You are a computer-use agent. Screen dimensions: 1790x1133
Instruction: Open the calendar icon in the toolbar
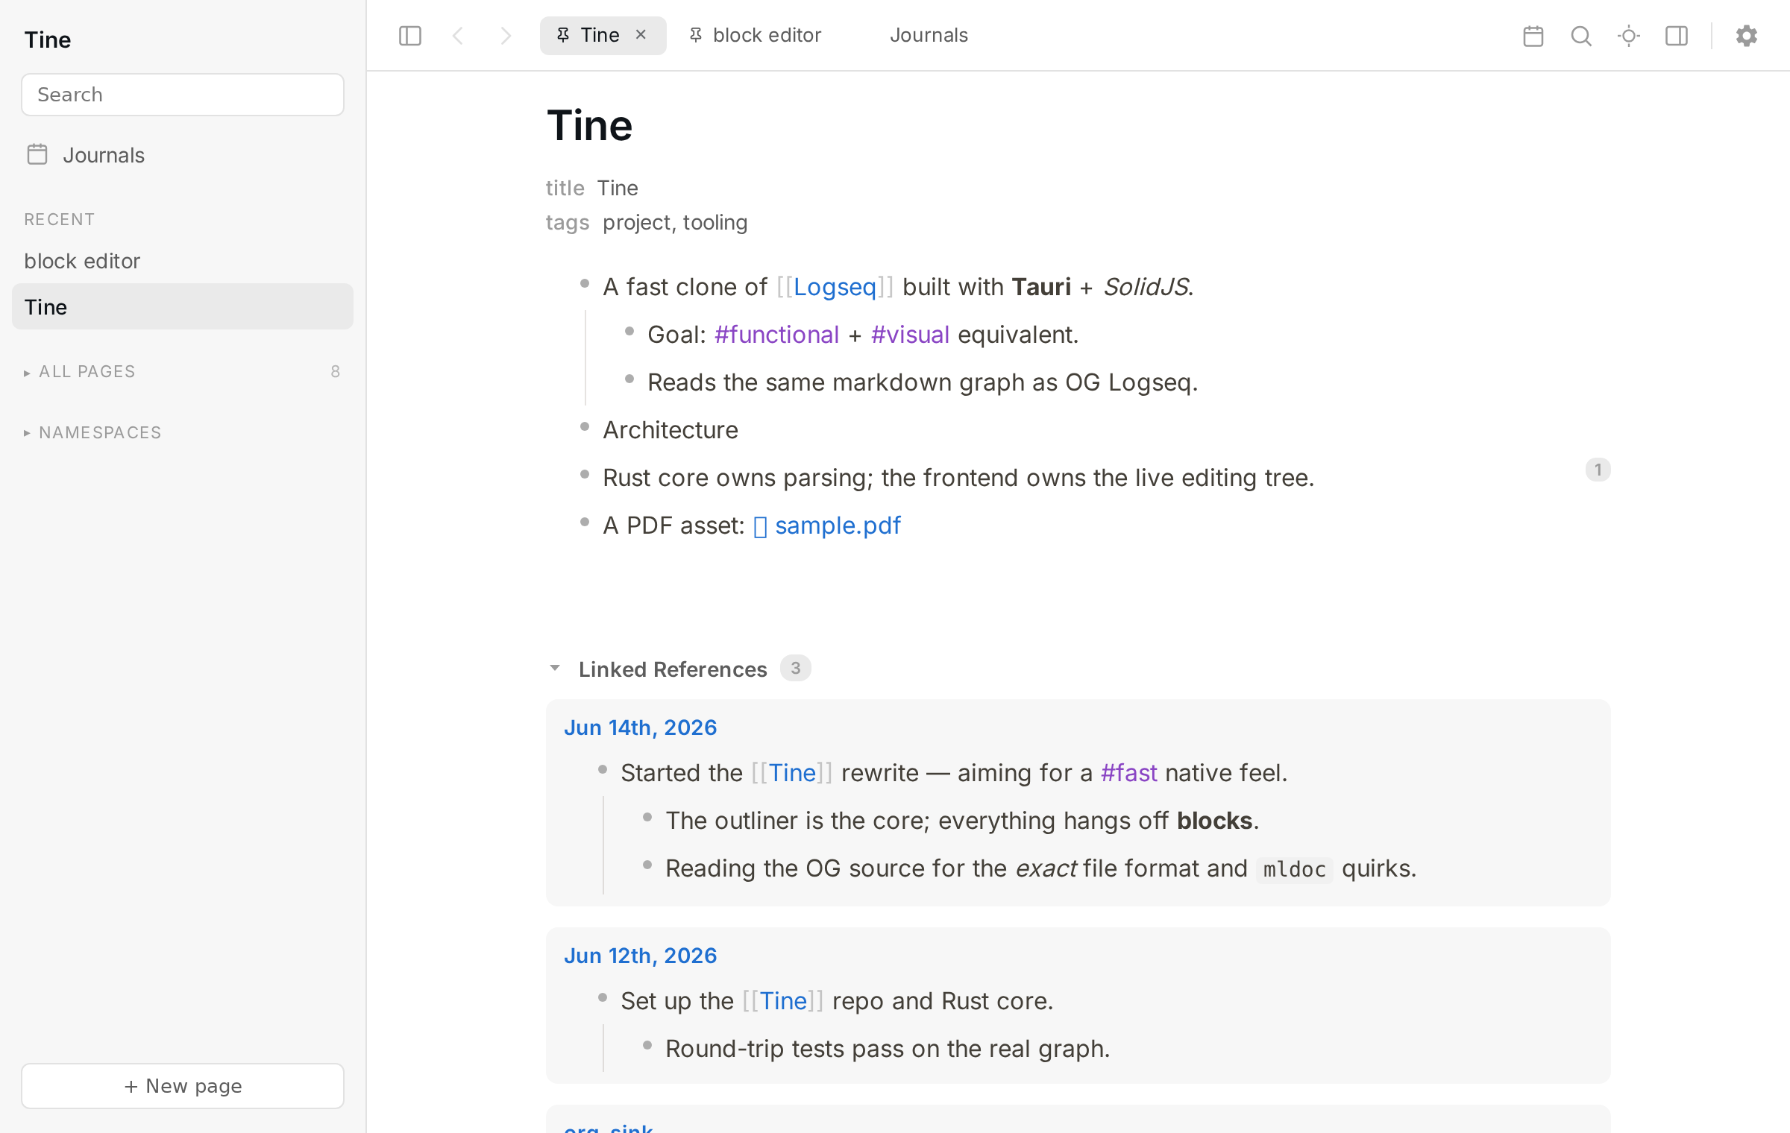[1533, 36]
